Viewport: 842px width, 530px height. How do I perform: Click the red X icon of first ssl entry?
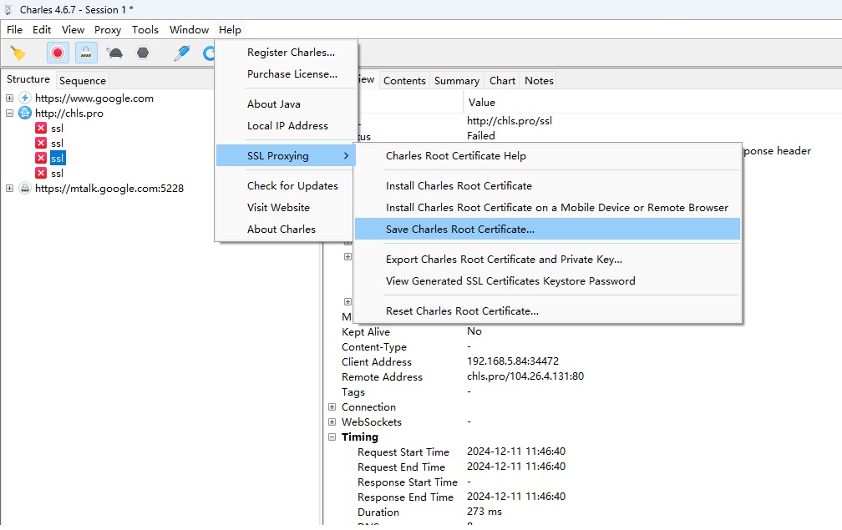(x=40, y=129)
